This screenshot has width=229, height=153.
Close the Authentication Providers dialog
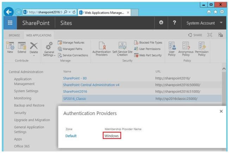coord(221,111)
